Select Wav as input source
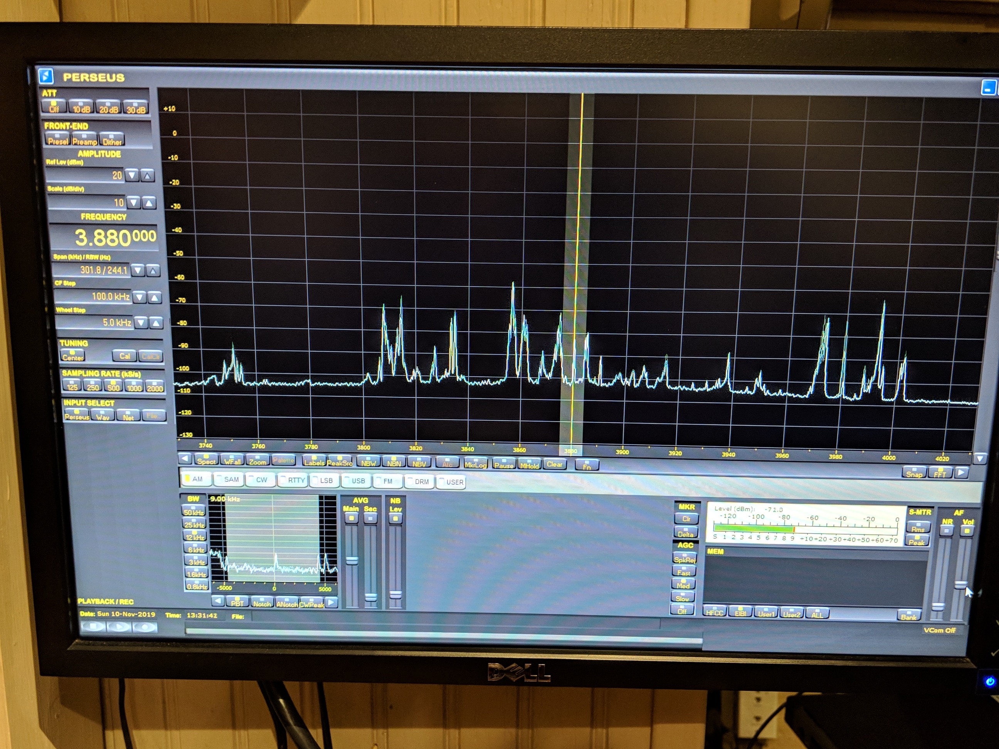The image size is (999, 749). (x=103, y=415)
